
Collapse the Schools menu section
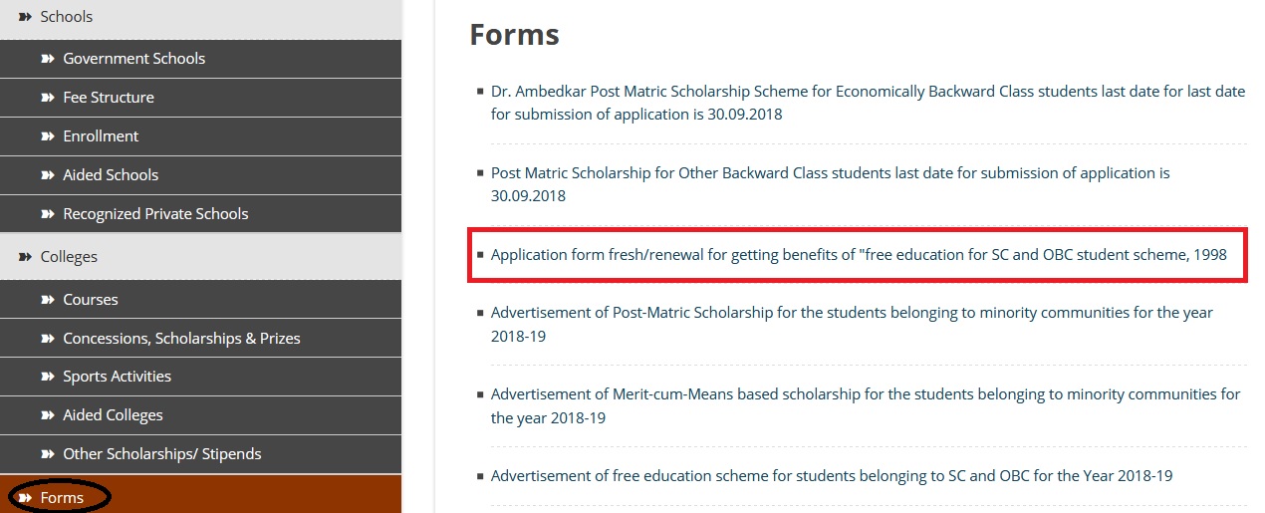(x=67, y=17)
